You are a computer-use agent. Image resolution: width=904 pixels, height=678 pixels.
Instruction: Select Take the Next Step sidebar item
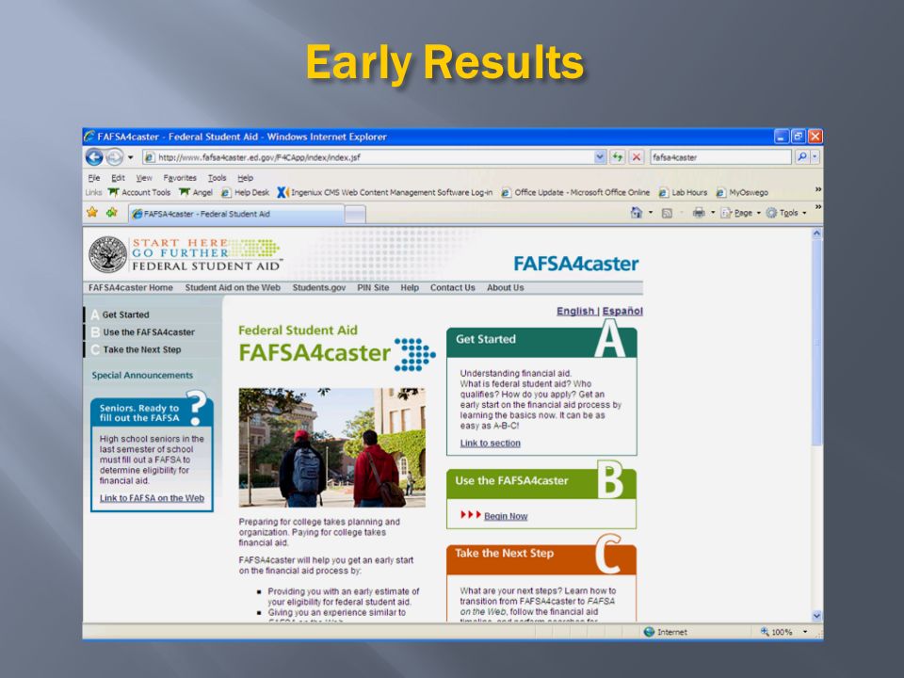(141, 349)
